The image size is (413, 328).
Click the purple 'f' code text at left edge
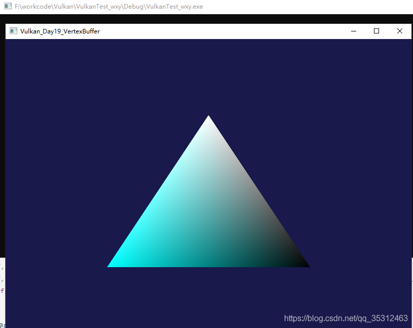(x=2, y=291)
